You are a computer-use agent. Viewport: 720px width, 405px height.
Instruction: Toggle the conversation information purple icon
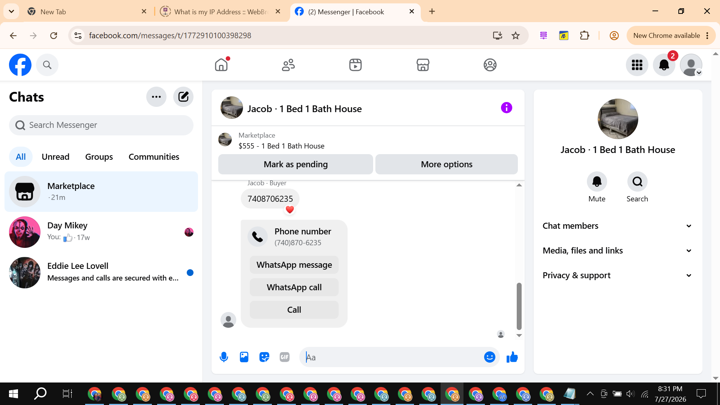507,108
